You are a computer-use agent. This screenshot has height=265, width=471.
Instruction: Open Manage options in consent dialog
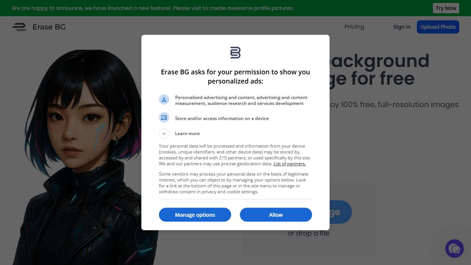[195, 215]
